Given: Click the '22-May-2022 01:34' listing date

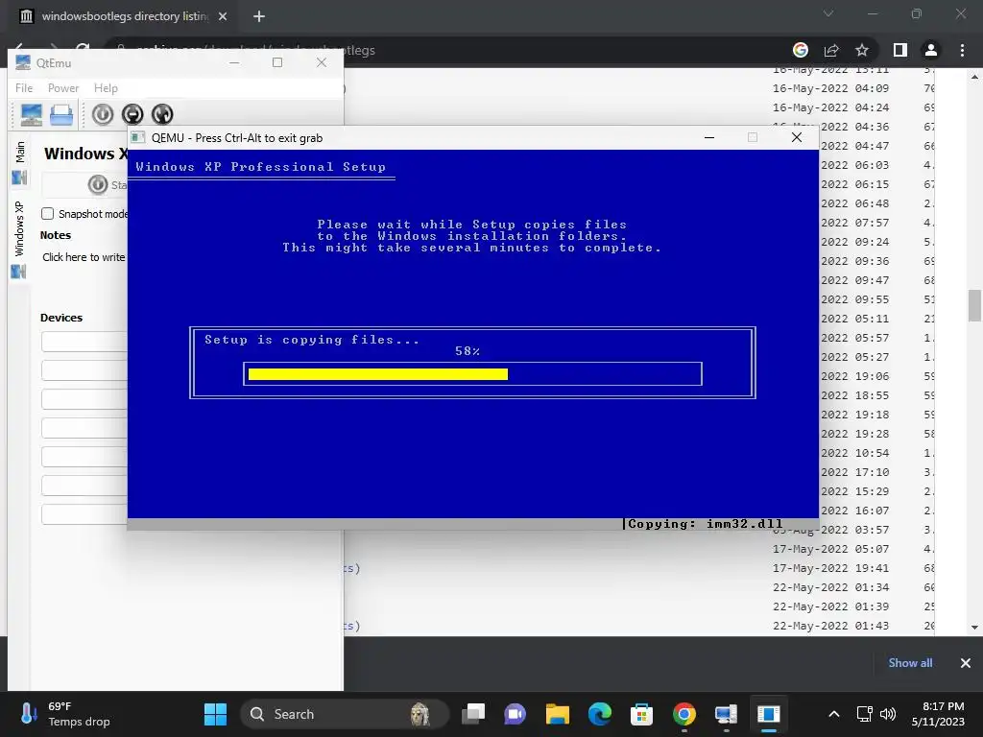Looking at the screenshot, I should click(830, 588).
